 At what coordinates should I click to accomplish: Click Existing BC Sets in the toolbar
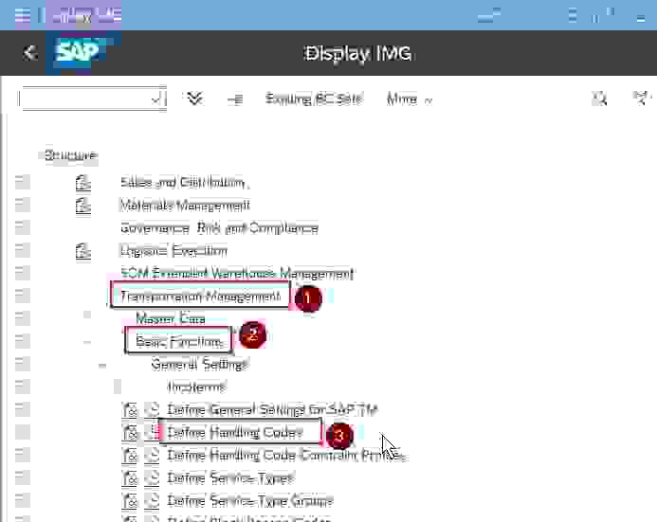[313, 99]
